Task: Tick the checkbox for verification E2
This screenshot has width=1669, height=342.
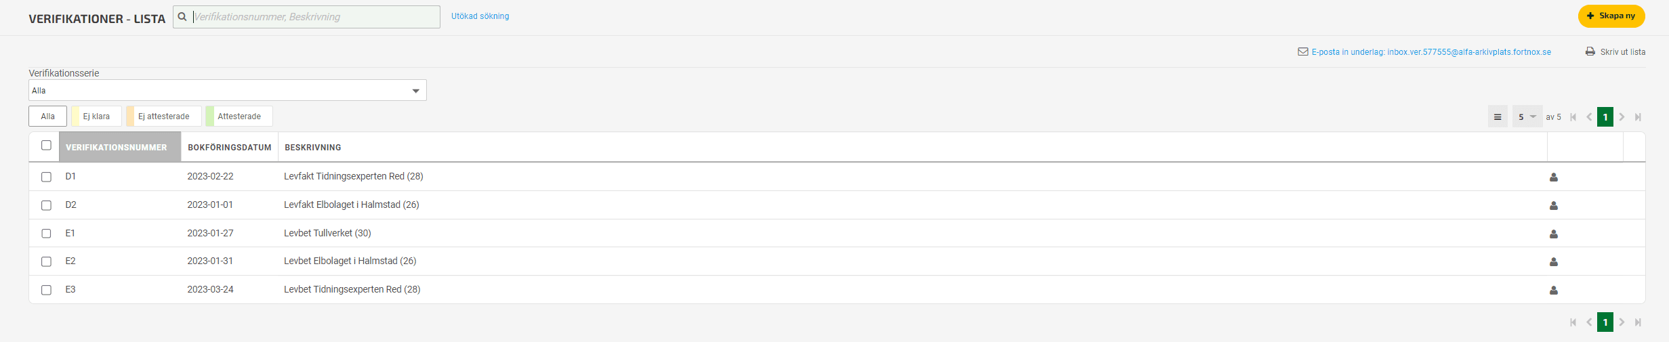Action: click(46, 261)
